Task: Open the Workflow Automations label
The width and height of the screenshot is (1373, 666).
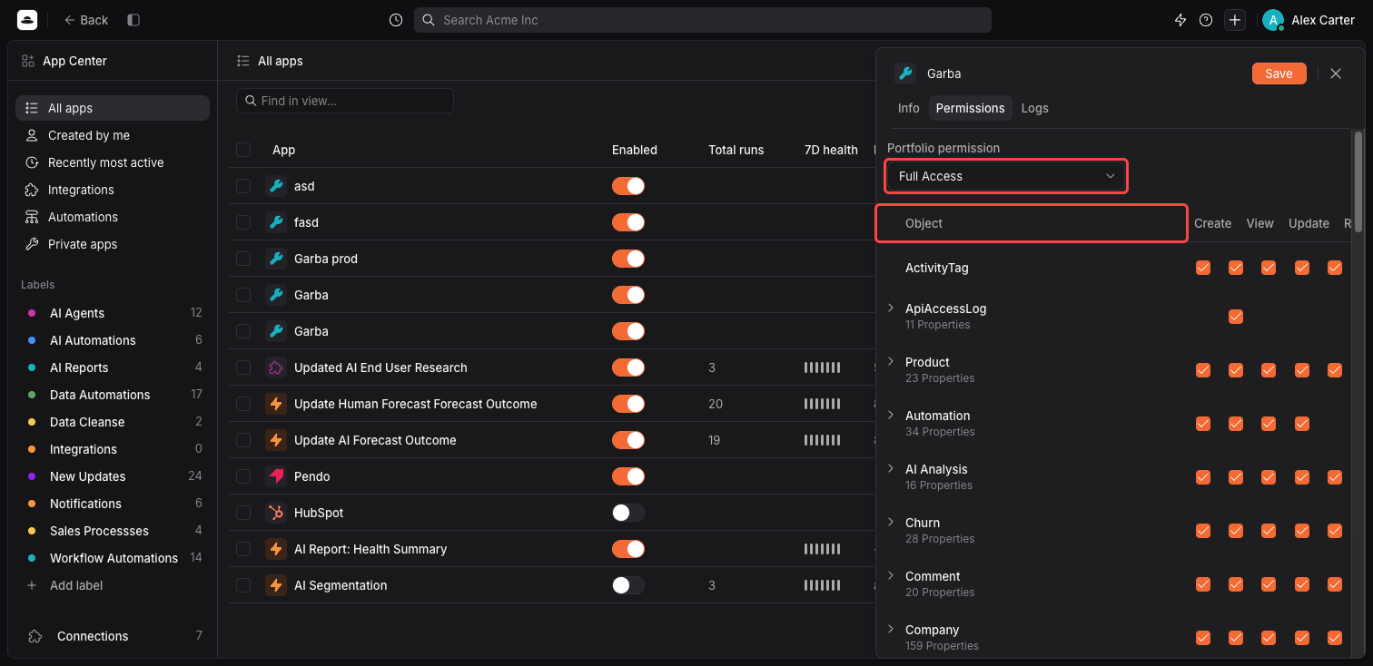Action: pos(113,558)
